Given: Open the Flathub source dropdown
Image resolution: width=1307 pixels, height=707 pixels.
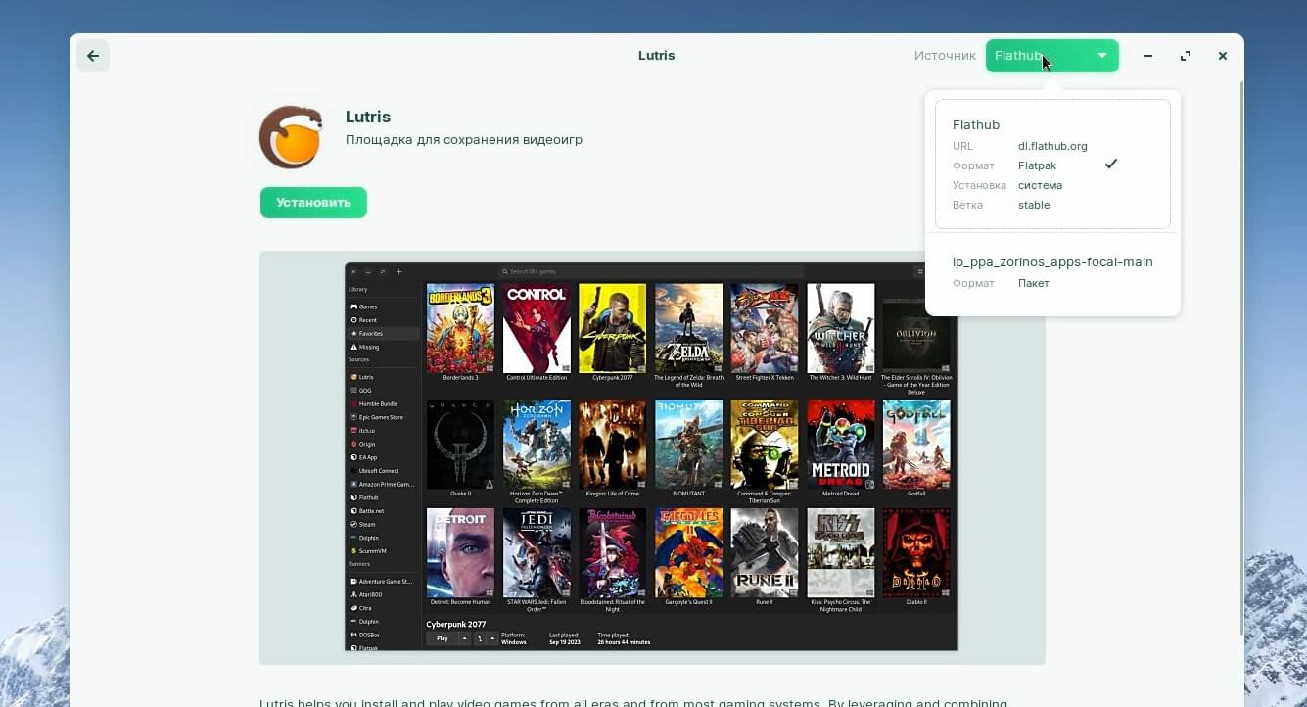Looking at the screenshot, I should (1051, 56).
